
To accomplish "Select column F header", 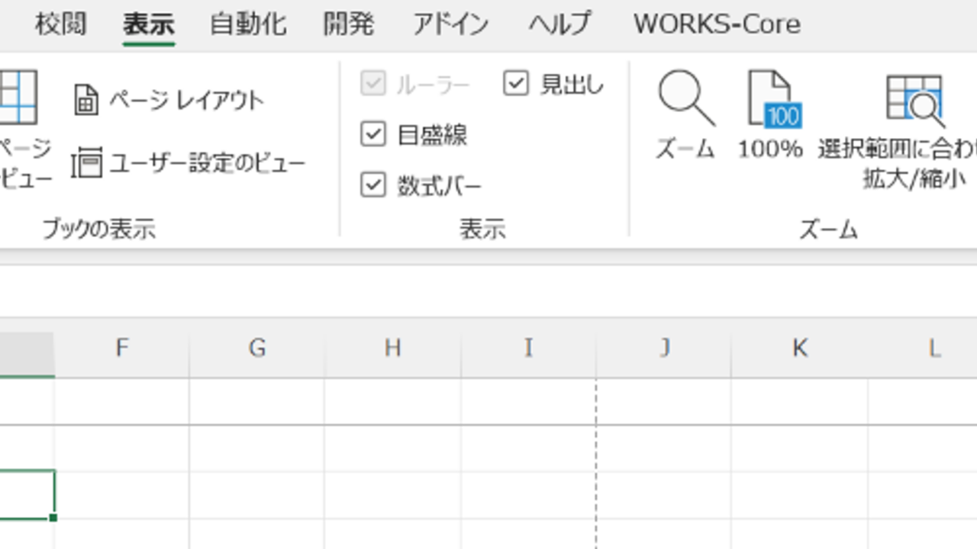I will click(x=121, y=348).
